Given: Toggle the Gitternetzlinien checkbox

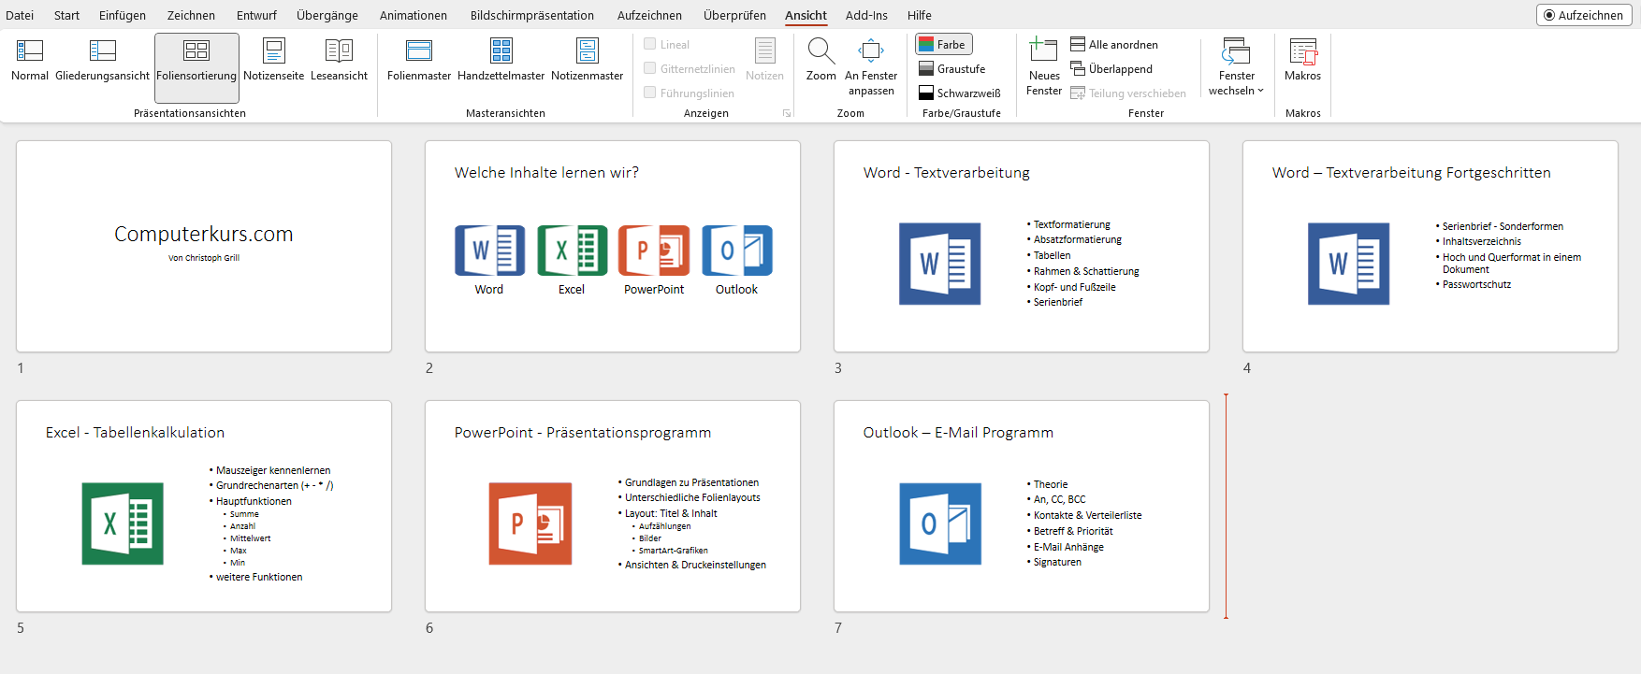Looking at the screenshot, I should coord(650,68).
